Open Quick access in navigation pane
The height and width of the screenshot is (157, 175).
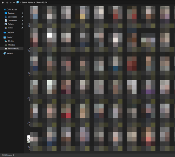tap(12, 9)
